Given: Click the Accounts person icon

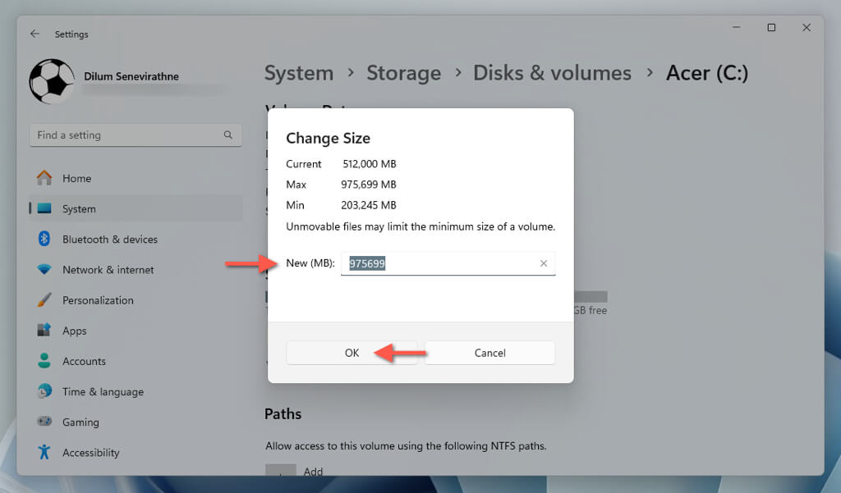Looking at the screenshot, I should coord(44,361).
